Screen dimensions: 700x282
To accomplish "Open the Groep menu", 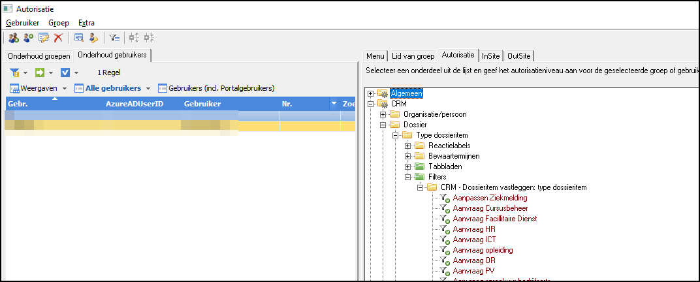I will (x=59, y=23).
